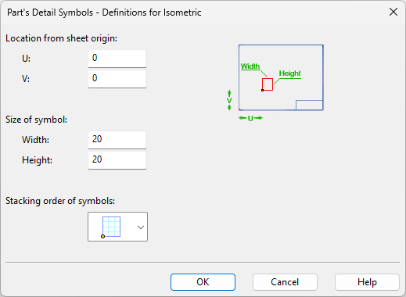Click the green V arrow indicator
Image resolution: width=406 pixels, height=297 pixels.
pos(229,100)
